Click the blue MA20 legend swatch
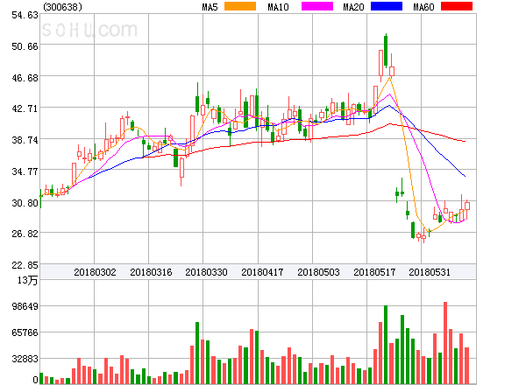526x385 pixels. tap(387, 6)
